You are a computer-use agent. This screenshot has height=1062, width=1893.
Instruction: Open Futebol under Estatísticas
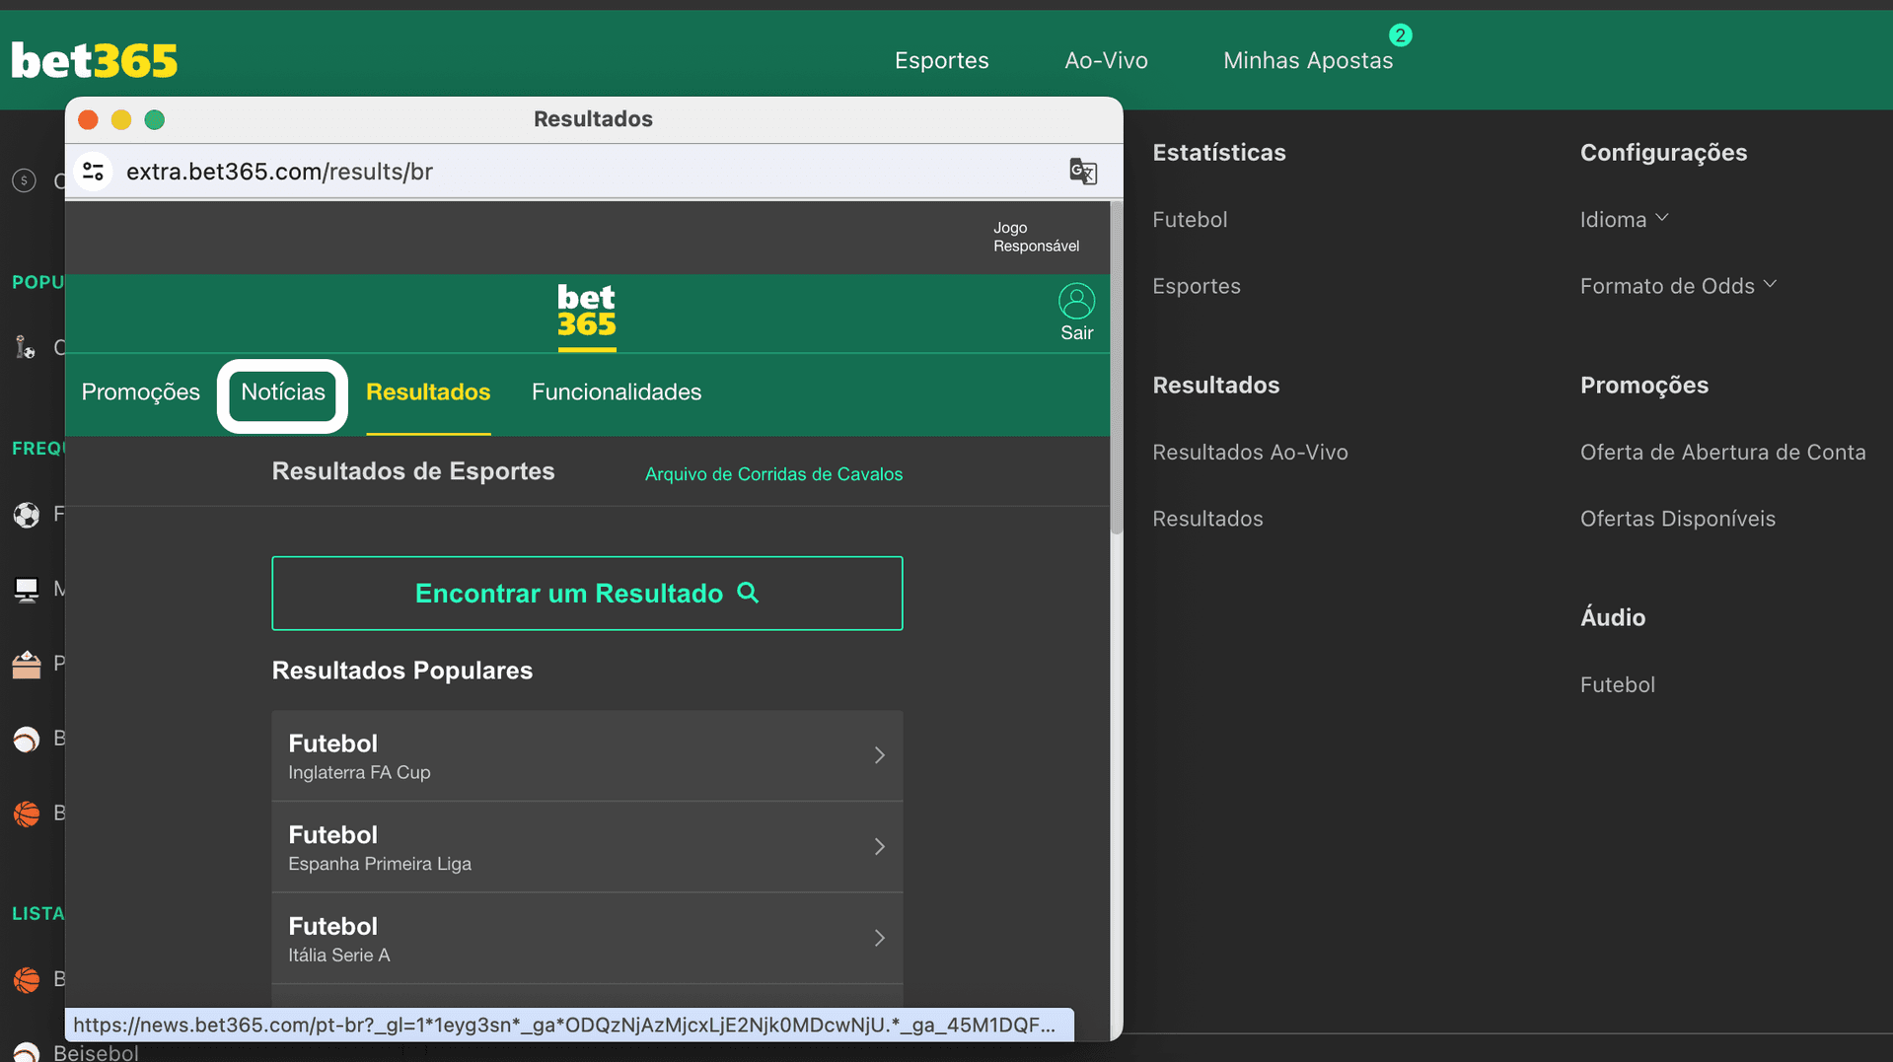[1190, 219]
